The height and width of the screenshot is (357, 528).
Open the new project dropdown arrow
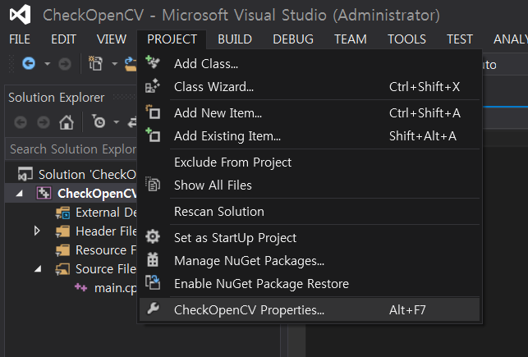click(114, 63)
